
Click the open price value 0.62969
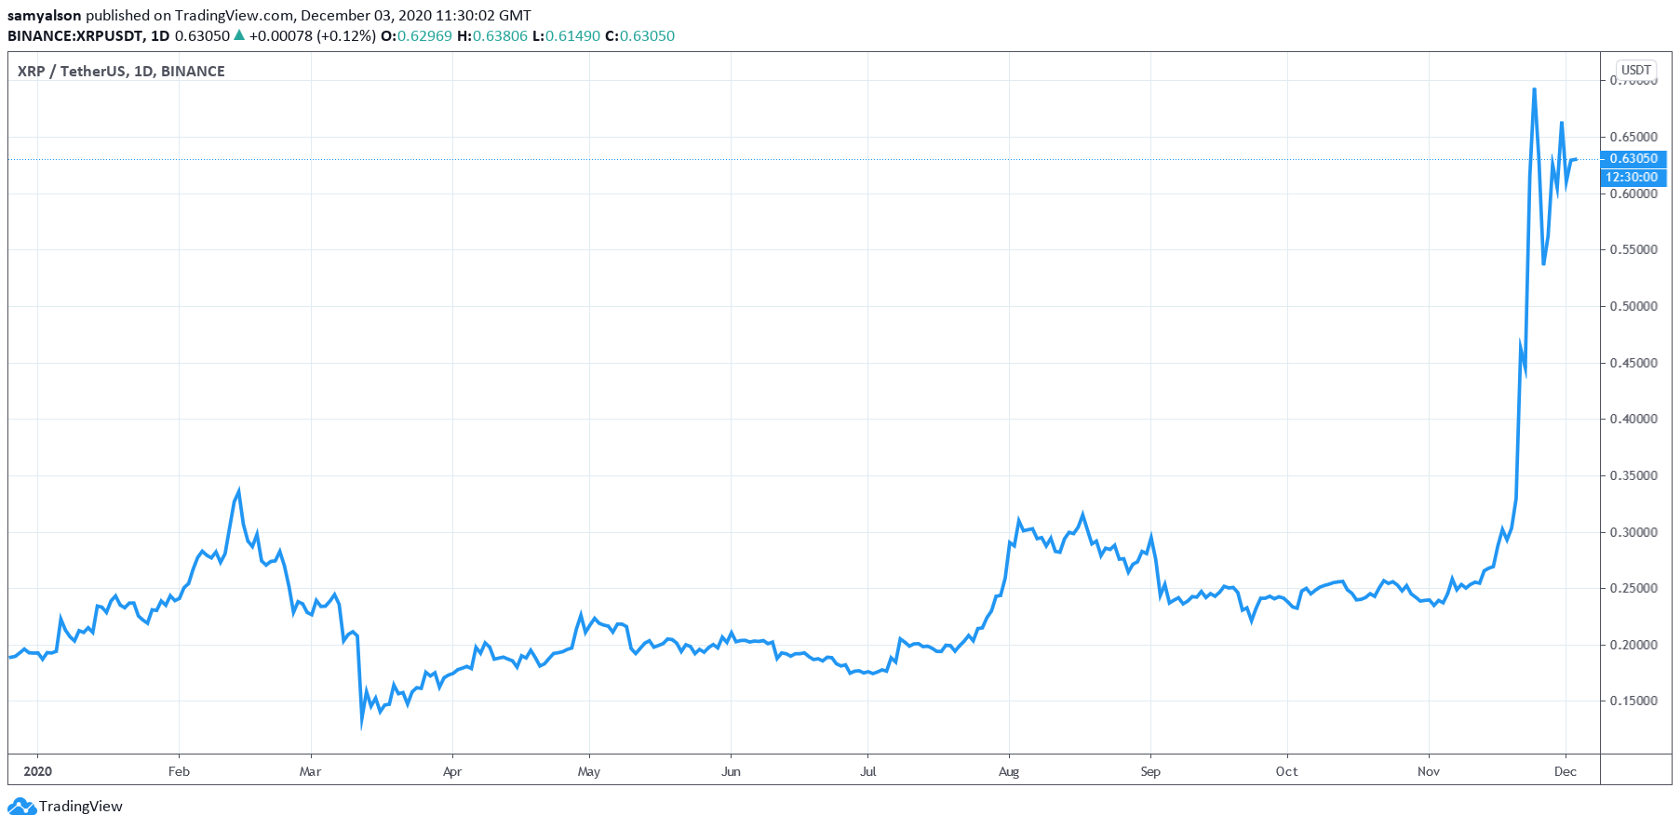424,36
